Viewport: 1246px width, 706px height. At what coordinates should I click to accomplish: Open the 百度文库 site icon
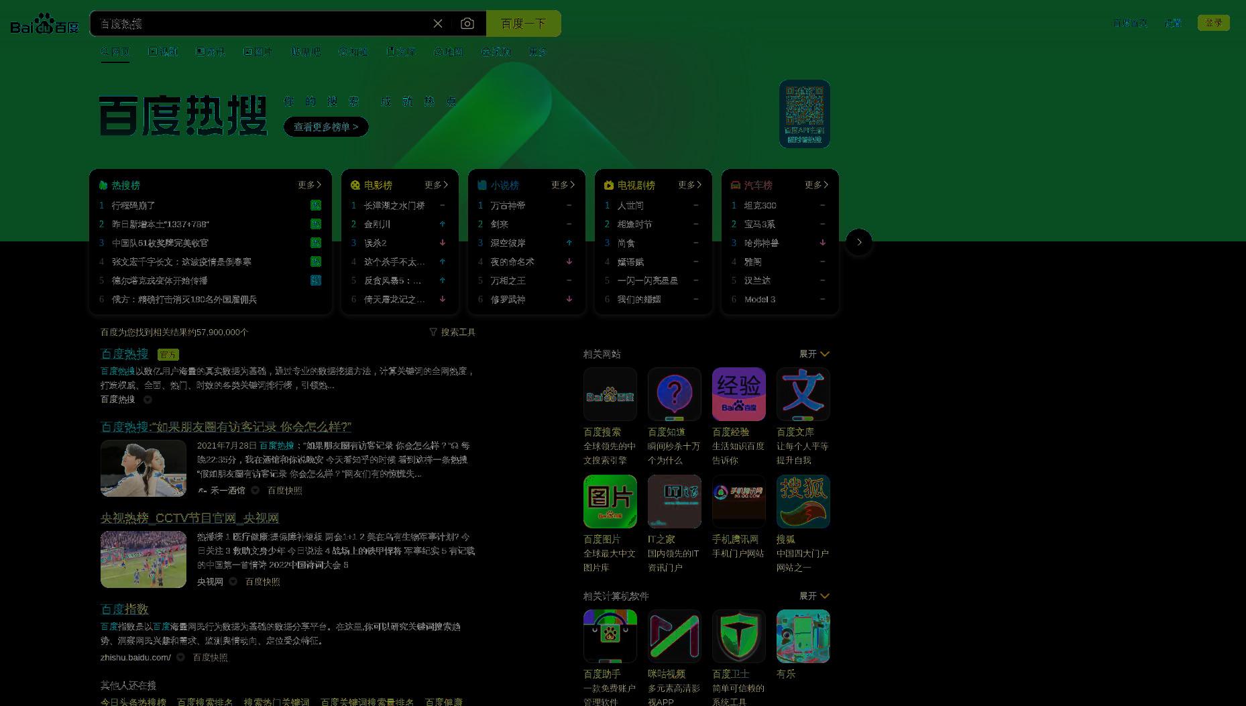click(x=803, y=394)
